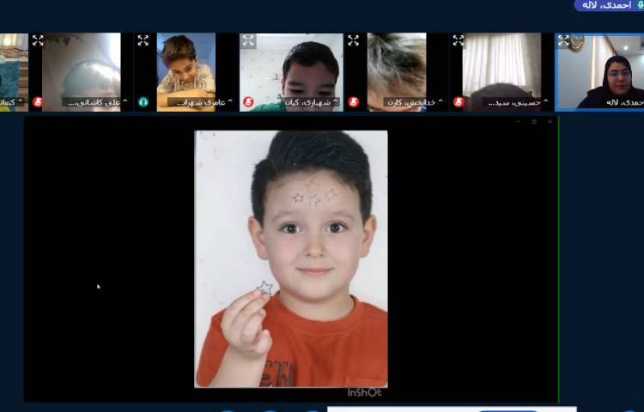Screen dimensions: 644x412
Task: Click the علی کاشانی name label
Action: [94, 102]
